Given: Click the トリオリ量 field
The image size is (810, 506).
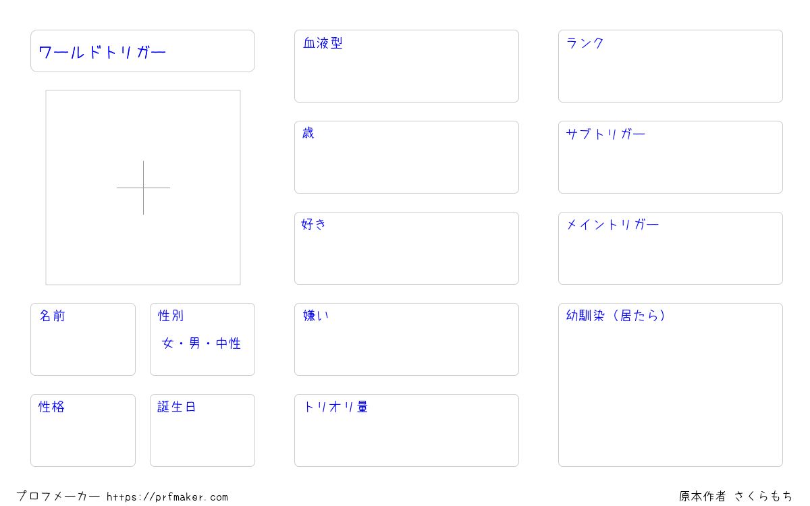Looking at the screenshot, I should coord(406,430).
